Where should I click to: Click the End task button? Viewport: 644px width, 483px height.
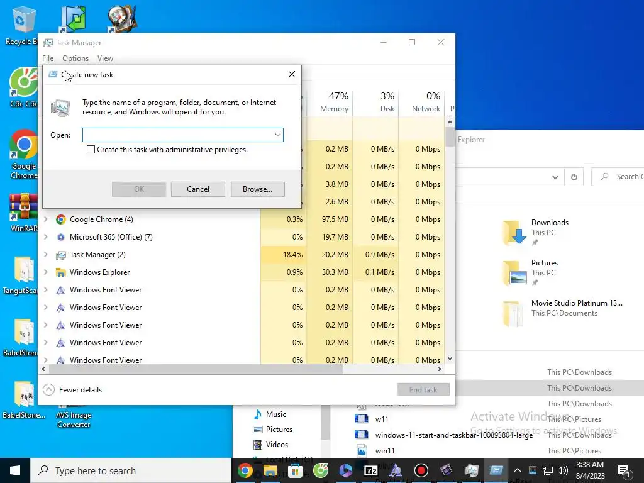(423, 390)
